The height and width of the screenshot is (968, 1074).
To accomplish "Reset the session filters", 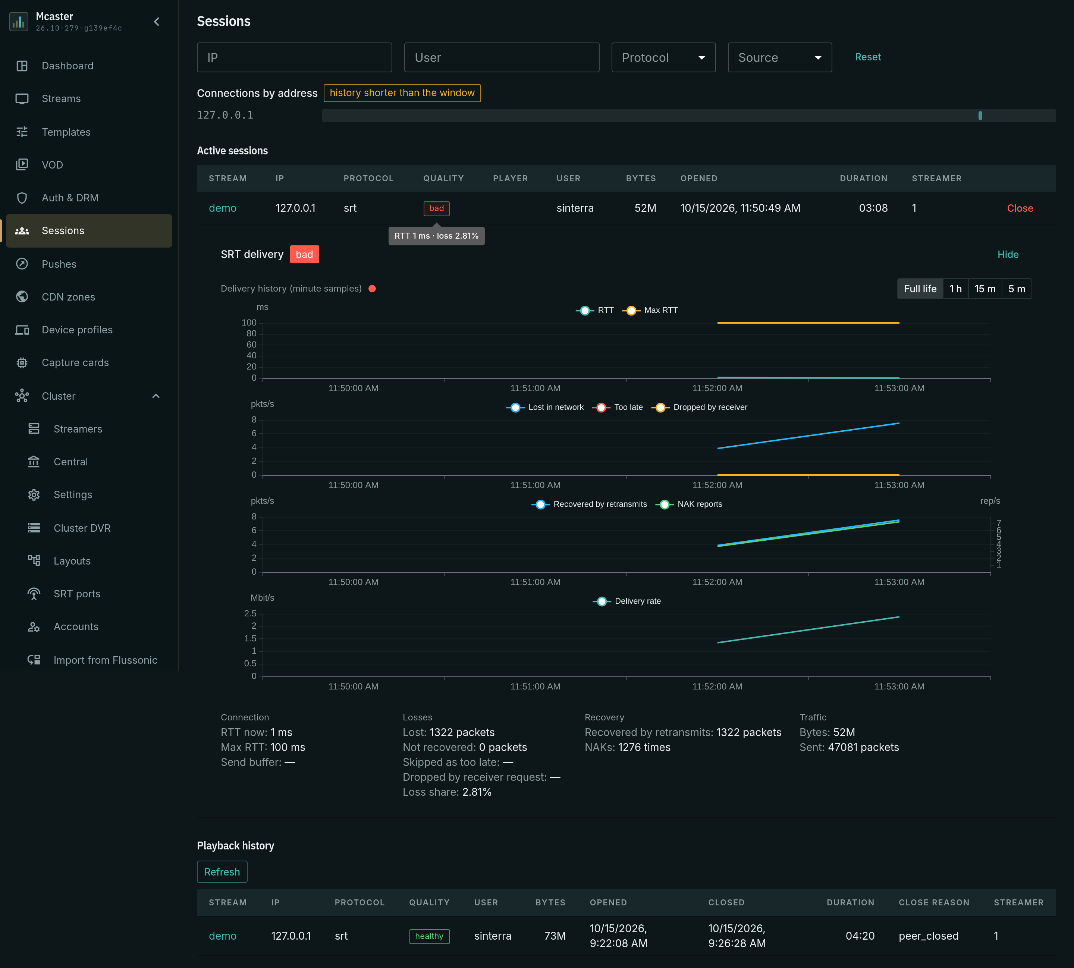I will pyautogui.click(x=868, y=57).
